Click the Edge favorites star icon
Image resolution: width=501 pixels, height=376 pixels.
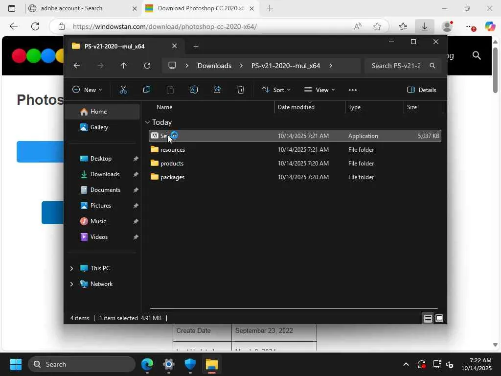[377, 26]
